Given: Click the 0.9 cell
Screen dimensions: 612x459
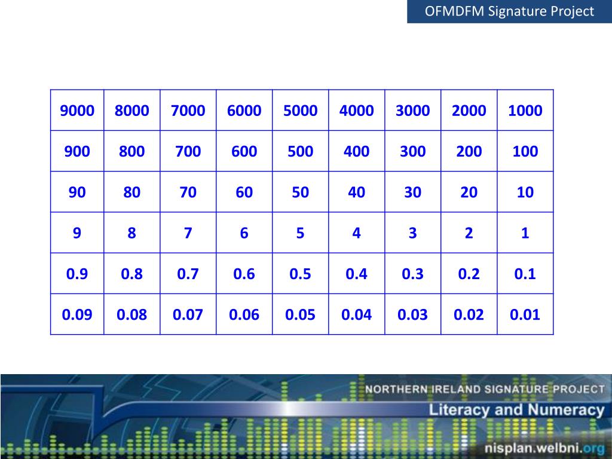Looking at the screenshot, I should pyautogui.click(x=77, y=274).
